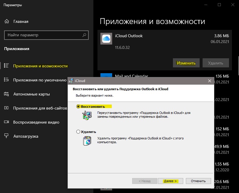Click the 49,9 МБ size value
This screenshot has height=193, width=239.
pyautogui.click(x=222, y=146)
